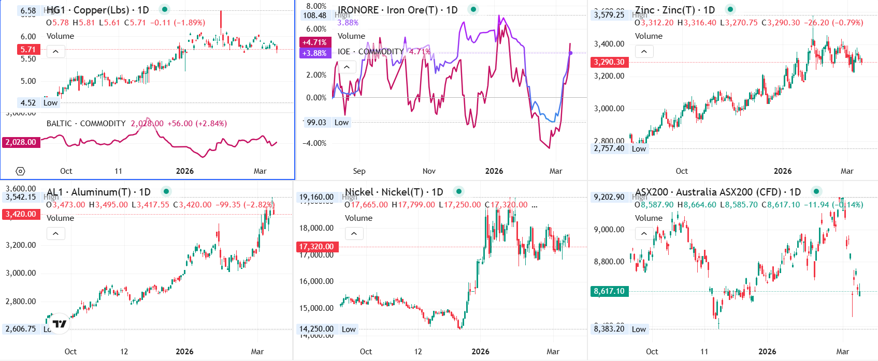Click the TradingView logo icon

(x=60, y=324)
